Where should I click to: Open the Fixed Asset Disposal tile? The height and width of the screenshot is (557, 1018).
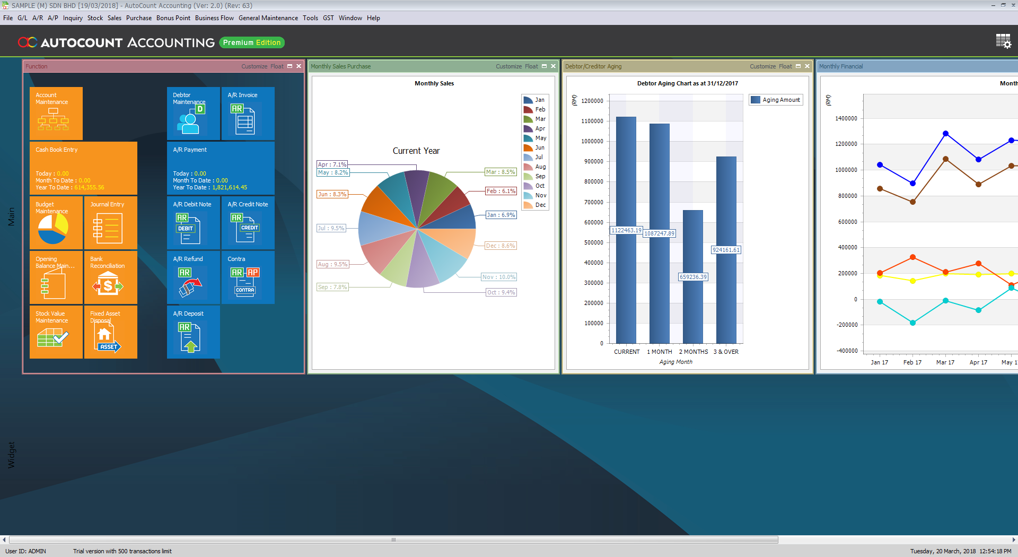[x=110, y=332]
